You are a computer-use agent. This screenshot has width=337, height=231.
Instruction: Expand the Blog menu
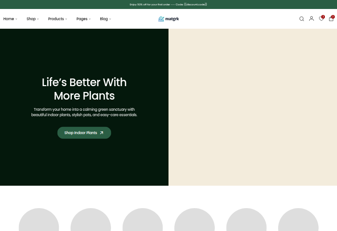[105, 19]
